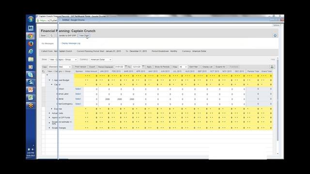Screen dimensions: 310x174
Task: Click the Help link above the table
Action: click(273, 59)
